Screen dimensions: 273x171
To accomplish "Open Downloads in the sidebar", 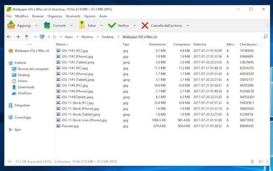I will (26, 87).
